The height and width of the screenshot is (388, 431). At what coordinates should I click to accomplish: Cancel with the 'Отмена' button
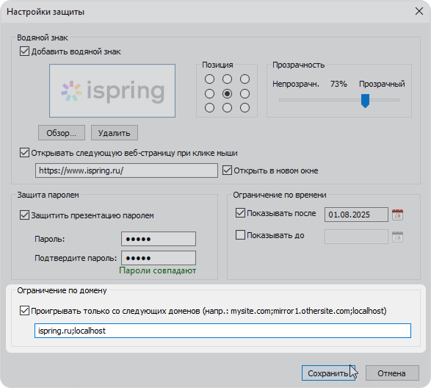[x=392, y=373]
